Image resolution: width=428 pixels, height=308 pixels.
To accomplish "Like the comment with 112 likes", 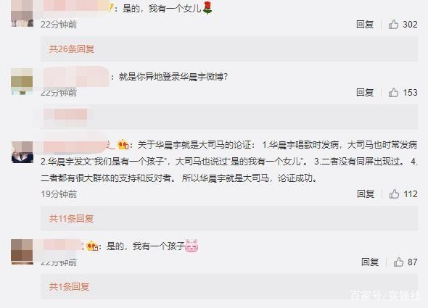I will (394, 194).
